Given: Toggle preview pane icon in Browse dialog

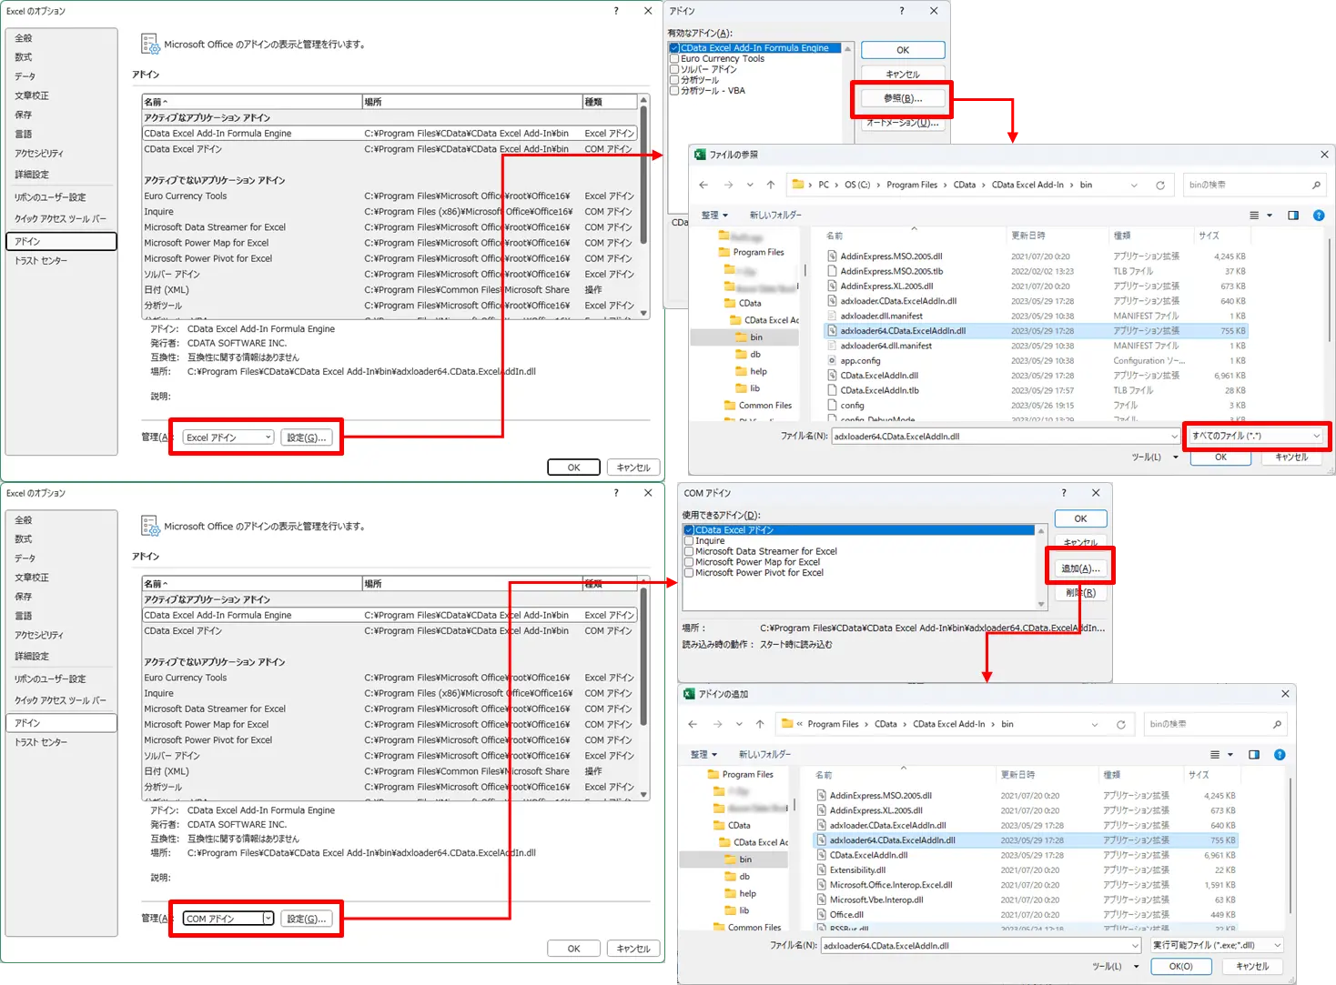Looking at the screenshot, I should 1293,216.
